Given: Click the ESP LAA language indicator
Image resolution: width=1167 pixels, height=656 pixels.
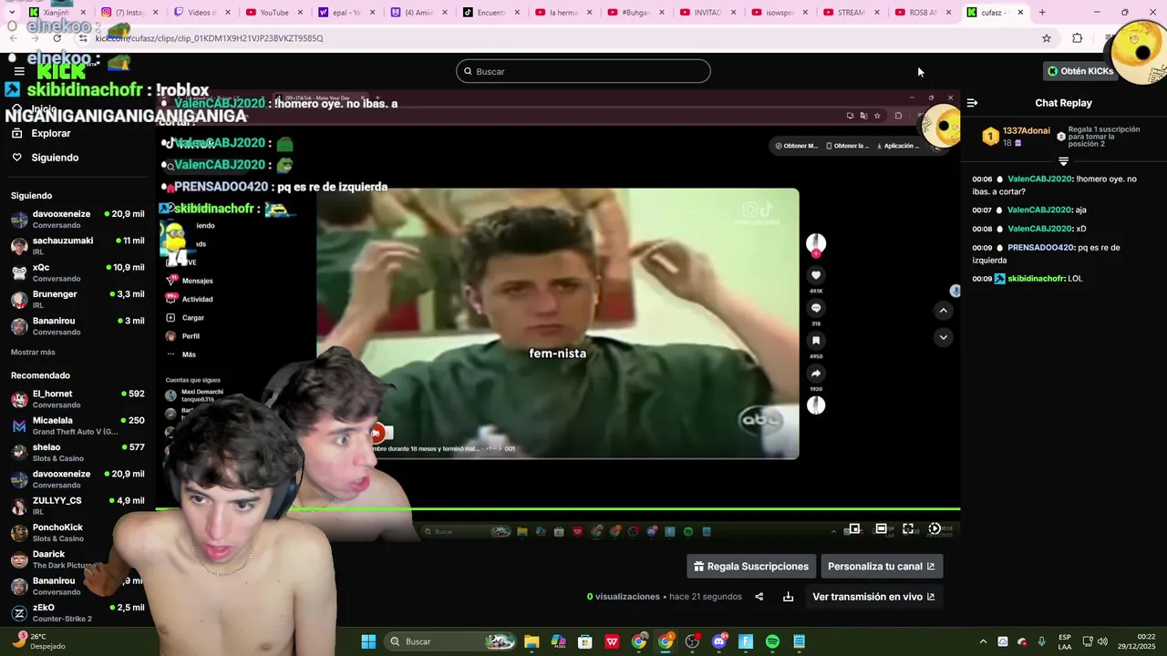Looking at the screenshot, I should (x=1065, y=641).
